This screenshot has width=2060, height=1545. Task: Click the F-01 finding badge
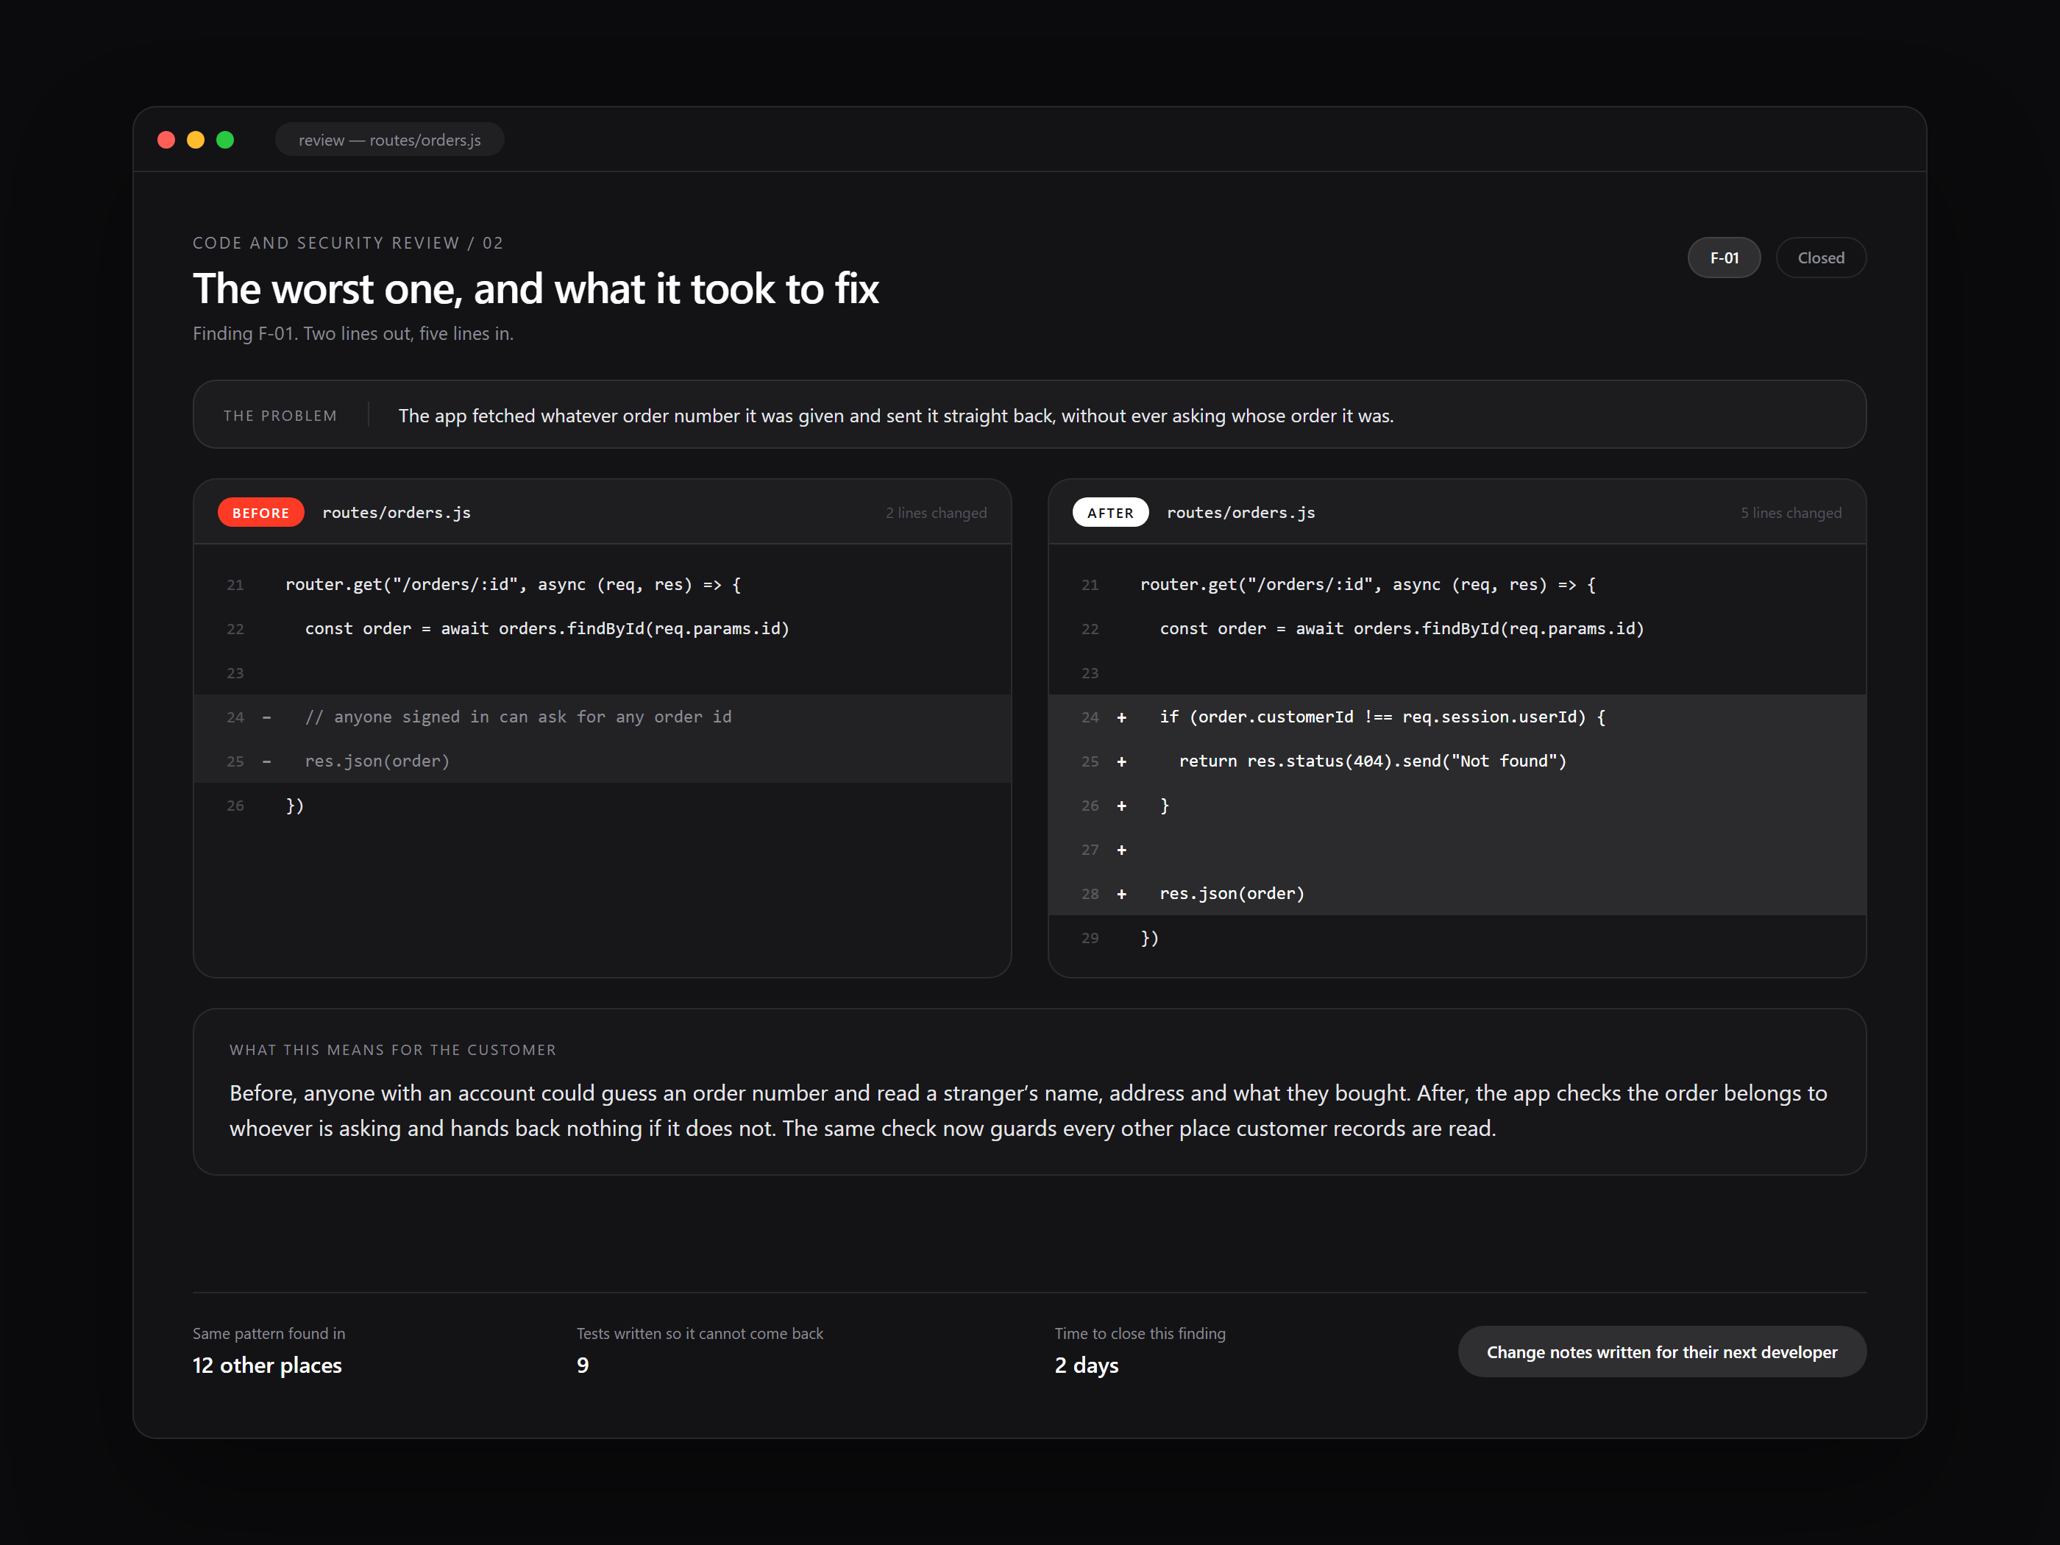click(1724, 258)
